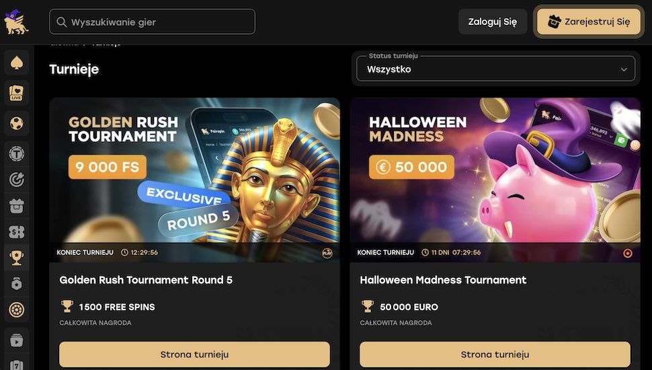Viewport: 652px width, 370px height.
Task: Open the wheel of fortune icon
Action: (17, 310)
